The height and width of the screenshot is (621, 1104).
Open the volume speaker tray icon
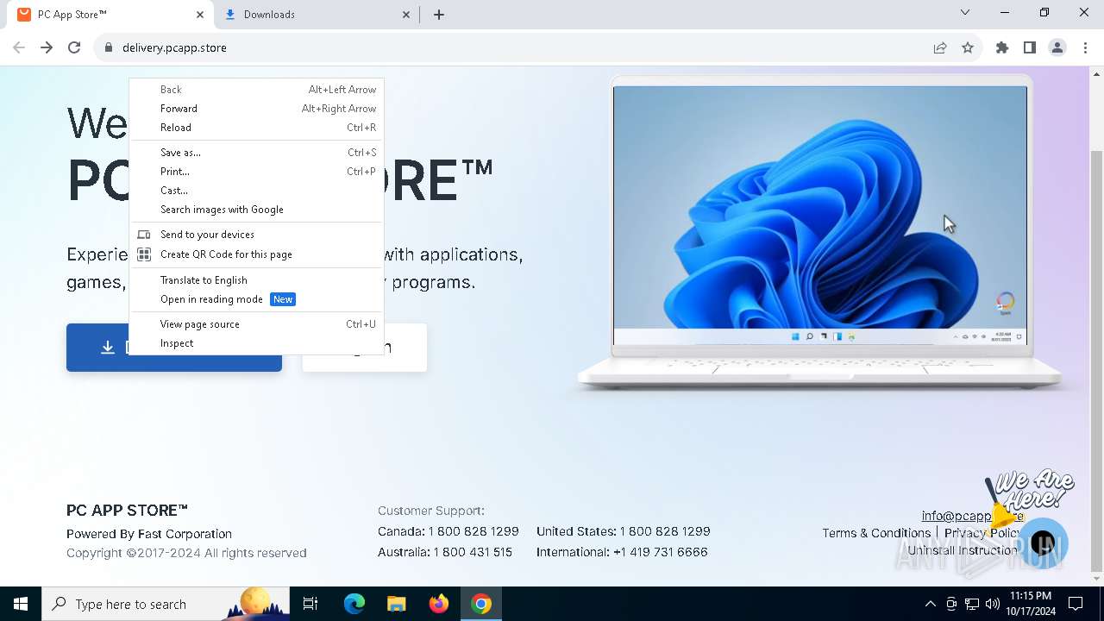pyautogui.click(x=992, y=604)
